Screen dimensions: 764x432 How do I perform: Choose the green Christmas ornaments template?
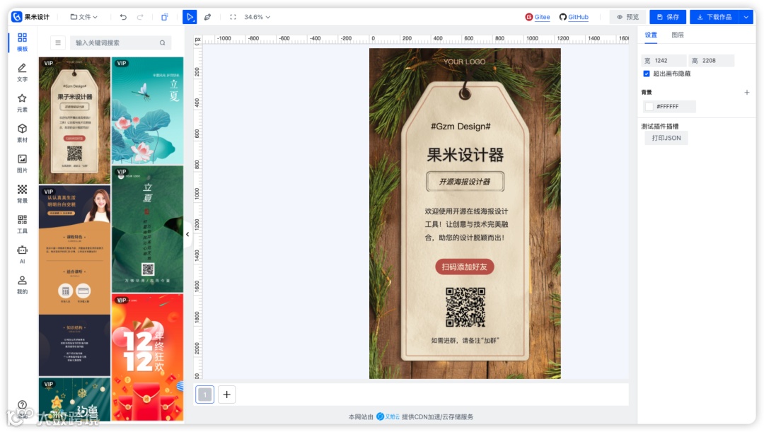click(x=74, y=399)
